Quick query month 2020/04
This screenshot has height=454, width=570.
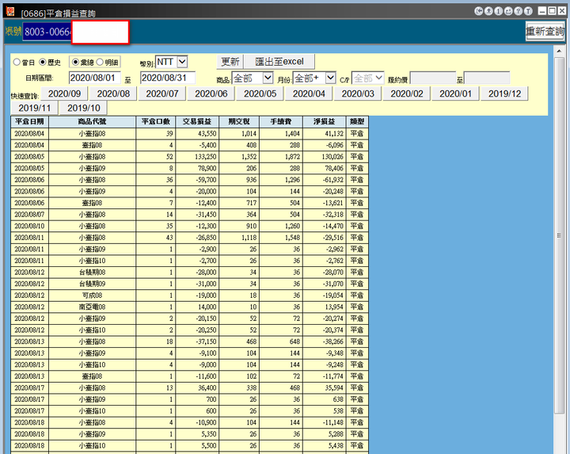click(x=309, y=93)
